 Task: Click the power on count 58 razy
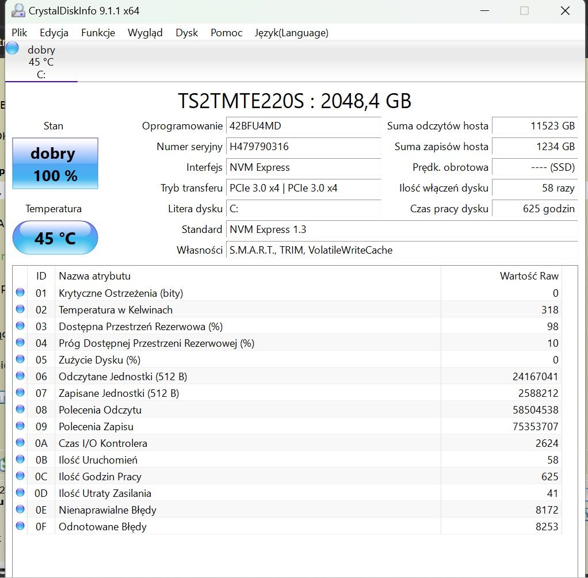[534, 188]
